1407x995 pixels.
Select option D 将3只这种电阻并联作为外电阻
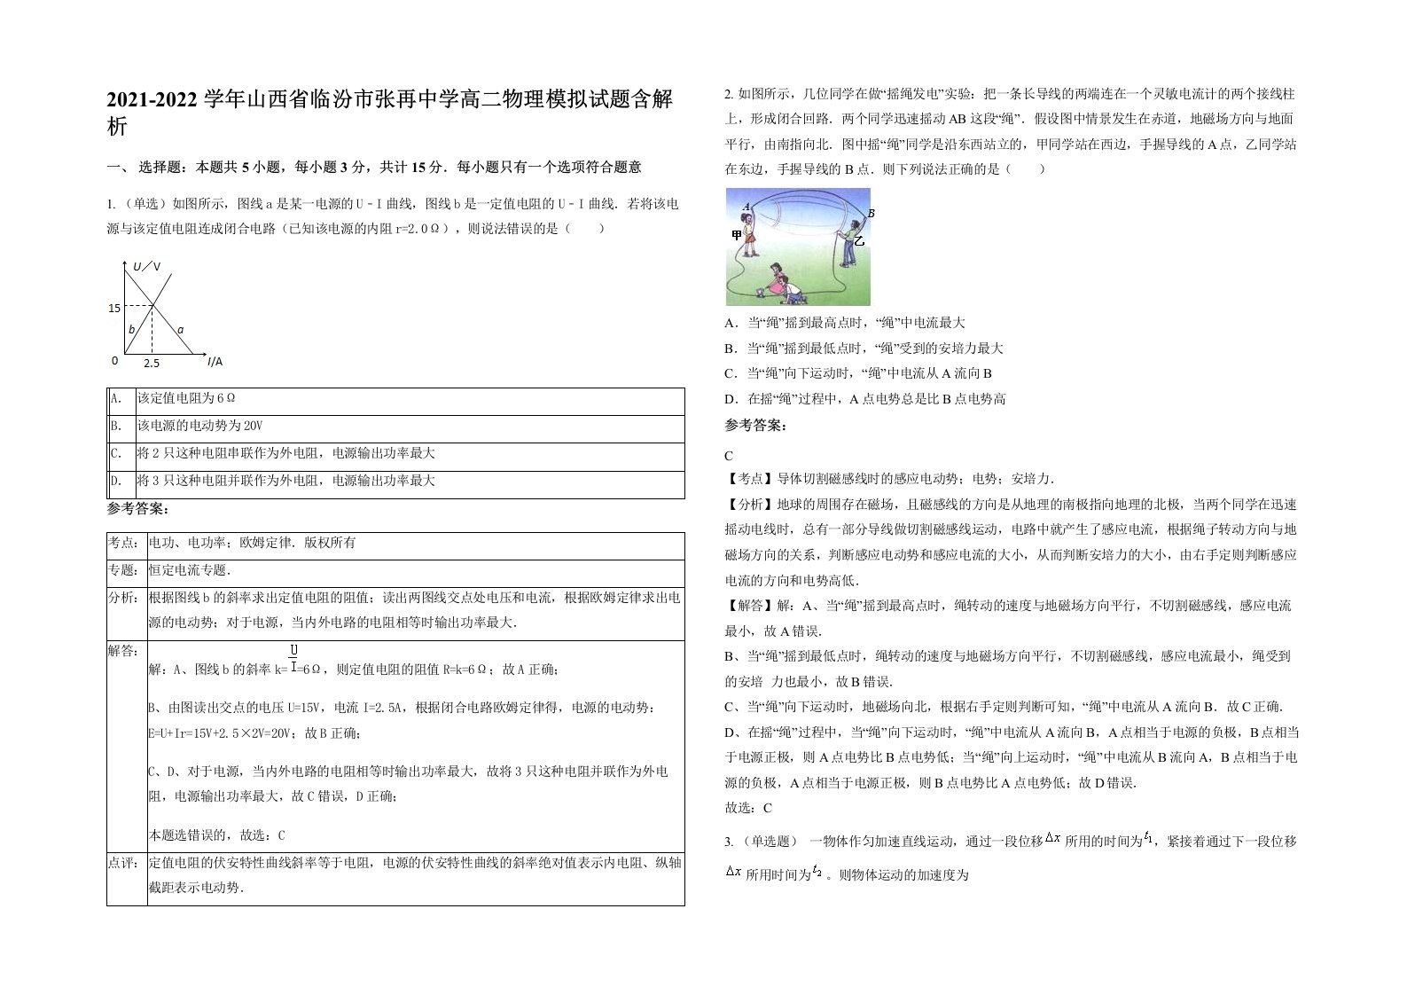[x=395, y=483]
